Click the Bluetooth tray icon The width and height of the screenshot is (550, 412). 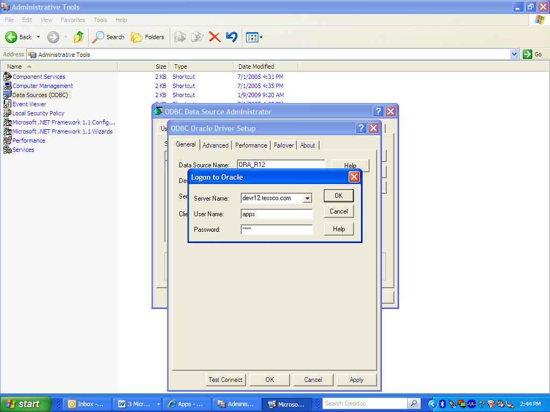[x=443, y=404]
